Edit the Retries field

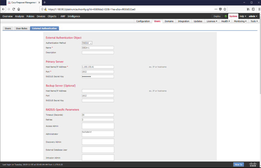(x=98, y=120)
